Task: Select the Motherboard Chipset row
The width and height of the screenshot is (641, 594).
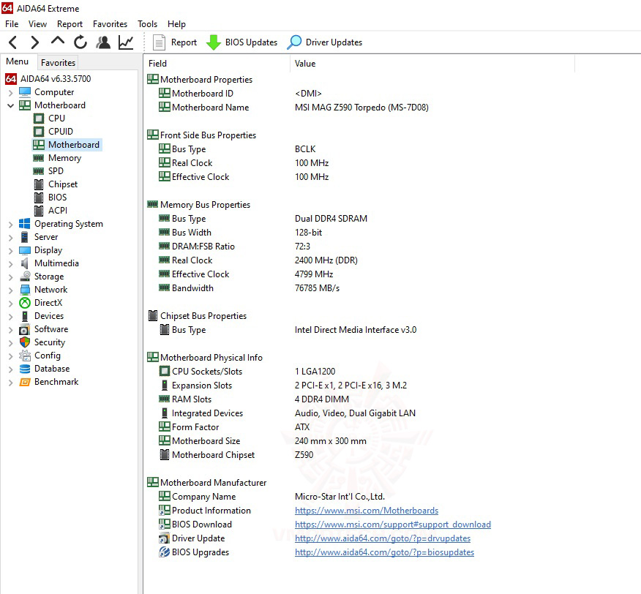Action: tap(236, 455)
